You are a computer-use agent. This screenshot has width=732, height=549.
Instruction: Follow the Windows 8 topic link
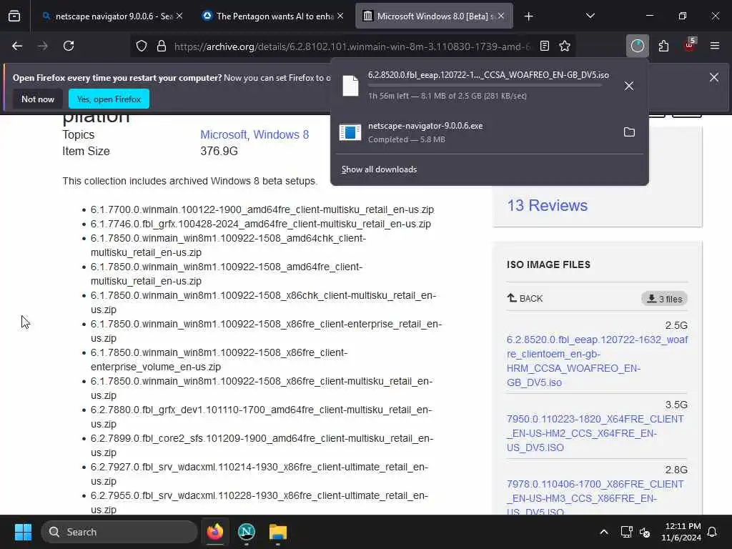click(x=281, y=134)
